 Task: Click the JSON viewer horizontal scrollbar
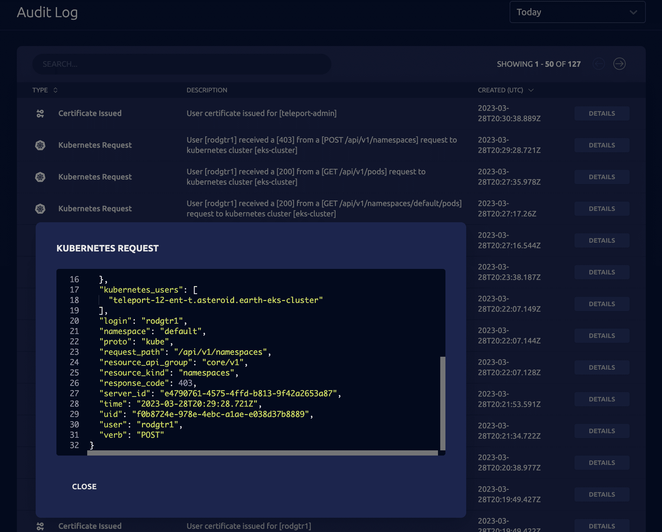click(x=262, y=453)
